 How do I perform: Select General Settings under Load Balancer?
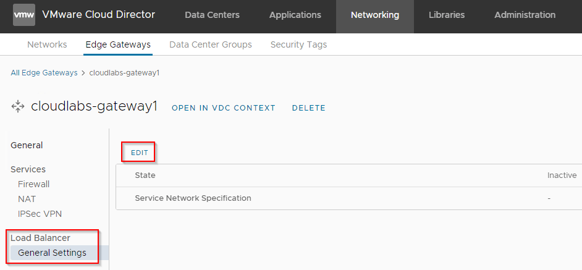(52, 253)
